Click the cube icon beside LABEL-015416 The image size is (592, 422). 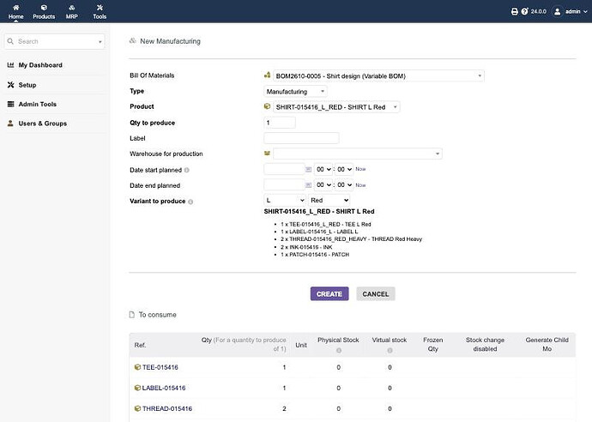pyautogui.click(x=137, y=388)
